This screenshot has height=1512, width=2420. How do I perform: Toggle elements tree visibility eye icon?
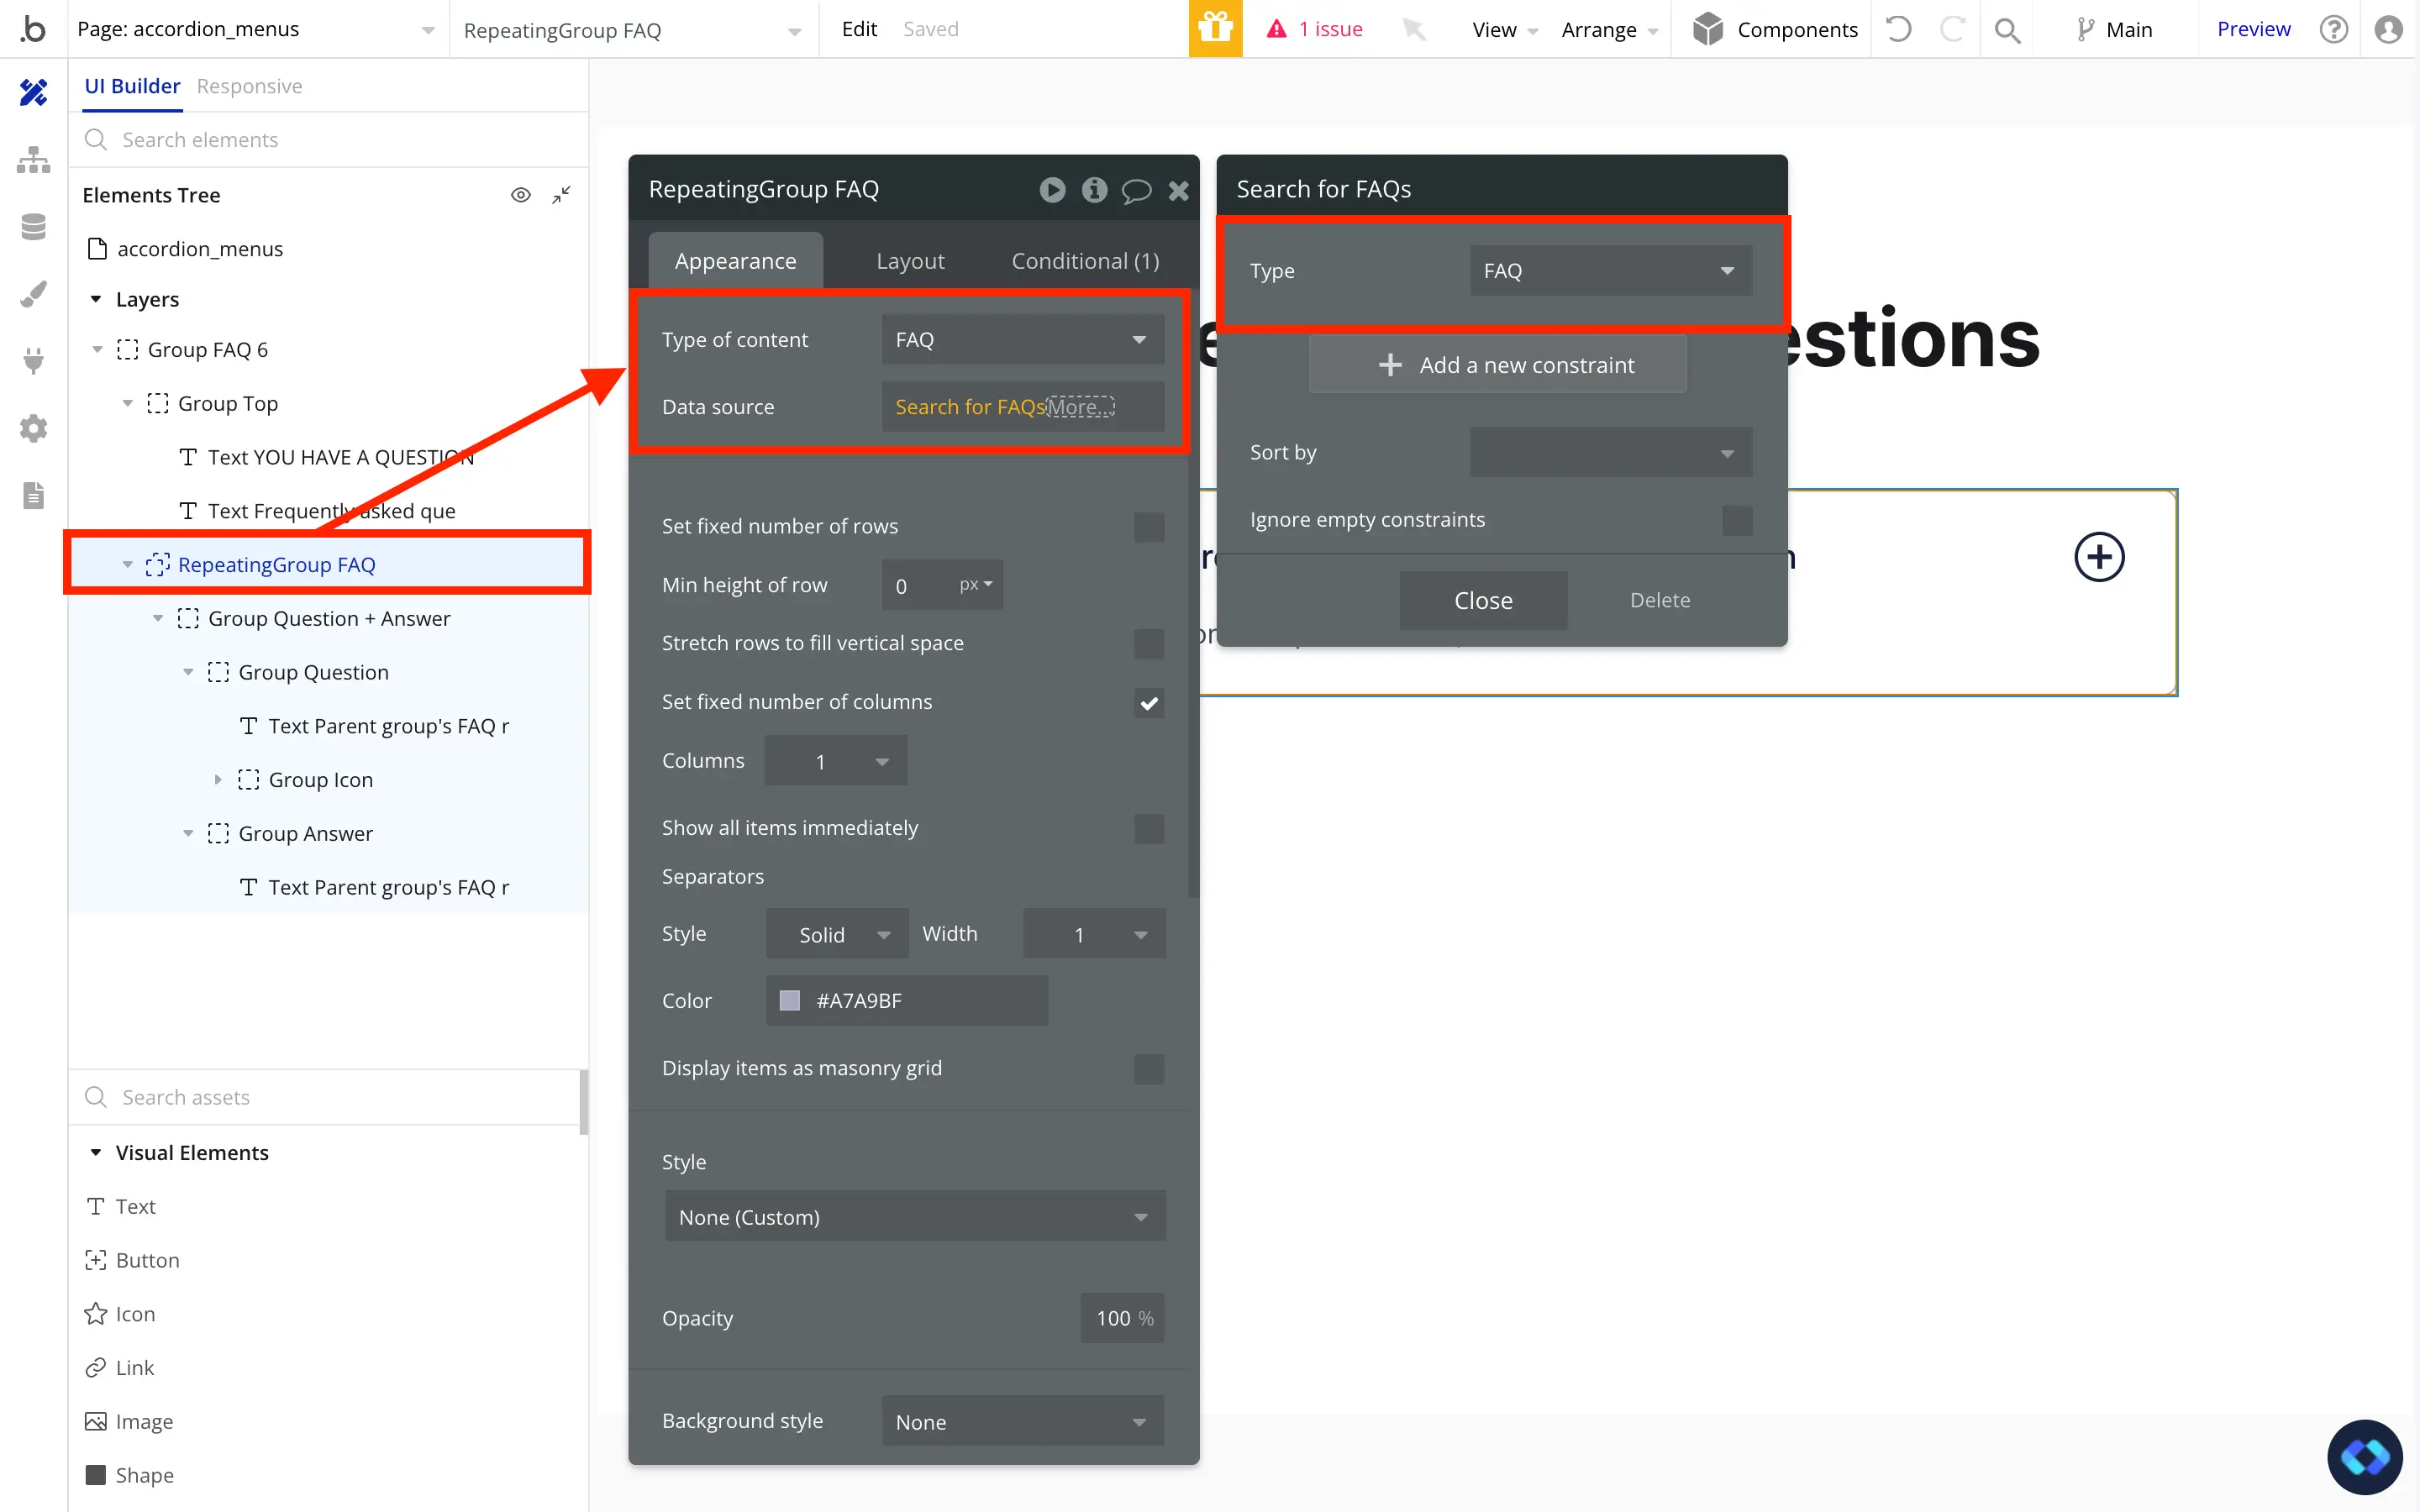pyautogui.click(x=520, y=195)
